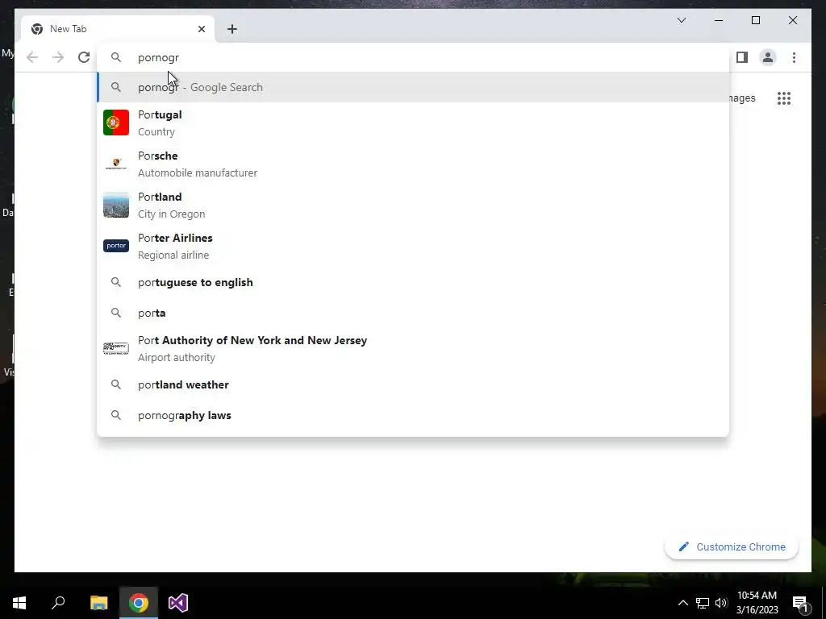Screen dimensions: 826x619
Task: Click the Chrome taskbar icon
Action: pos(139,603)
